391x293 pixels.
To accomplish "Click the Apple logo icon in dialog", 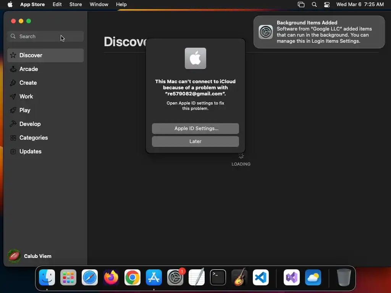I will coord(195,58).
